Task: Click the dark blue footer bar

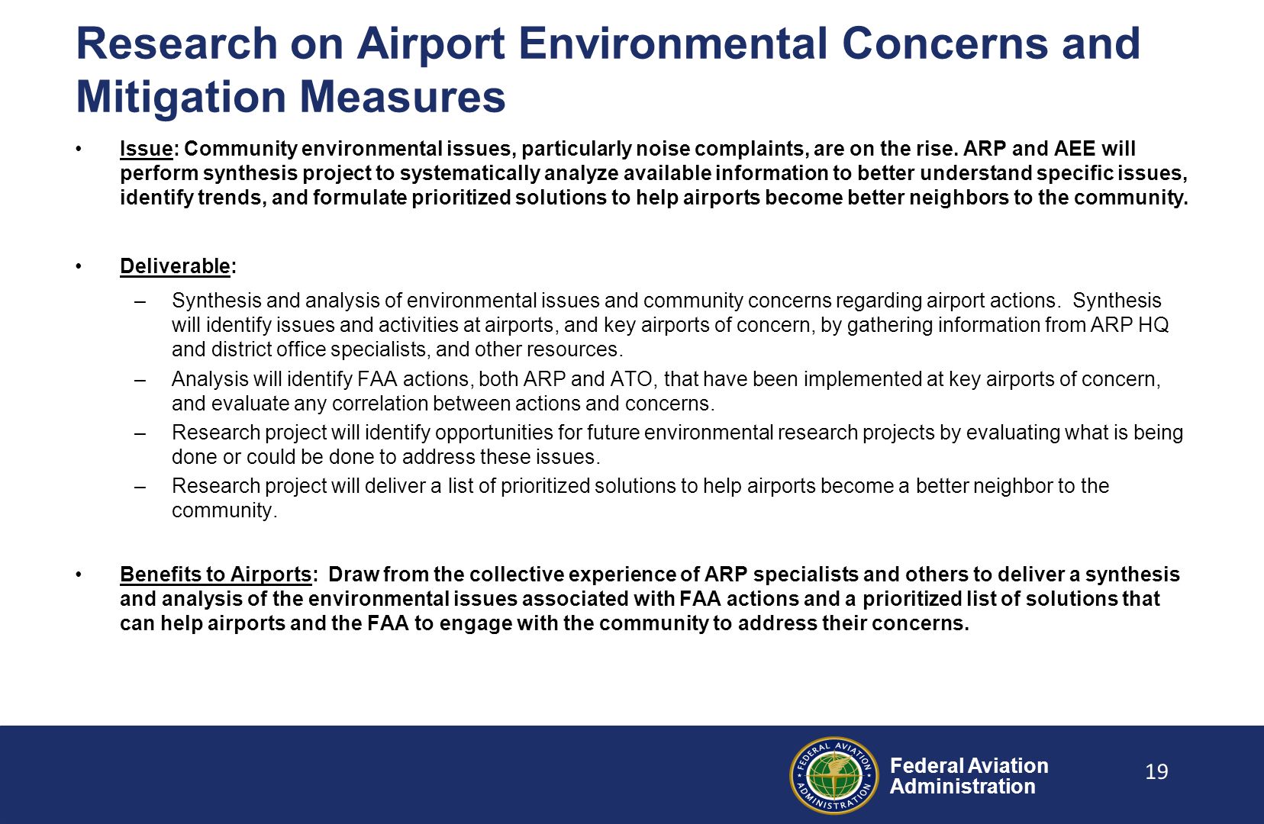Action: 632,774
